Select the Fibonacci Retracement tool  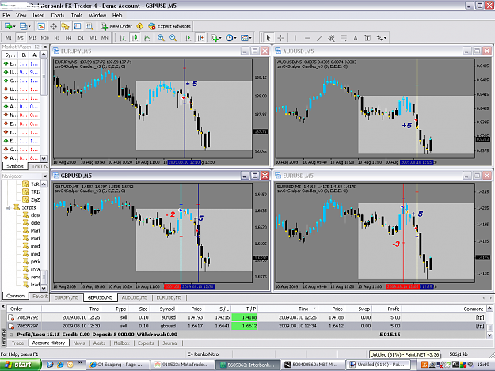point(344,38)
